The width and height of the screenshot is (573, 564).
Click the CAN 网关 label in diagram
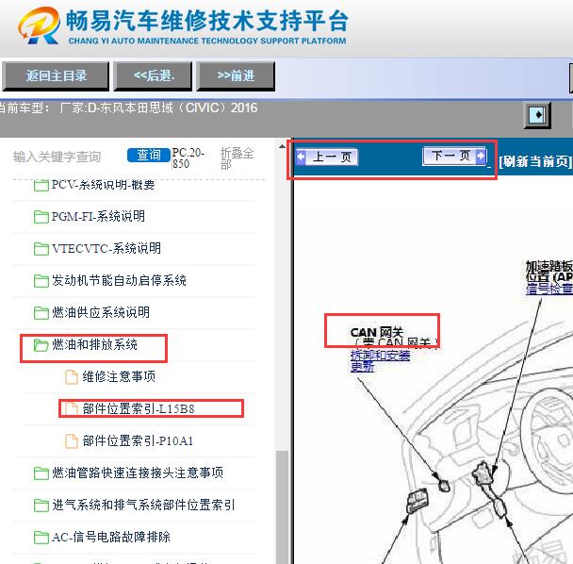point(377,333)
